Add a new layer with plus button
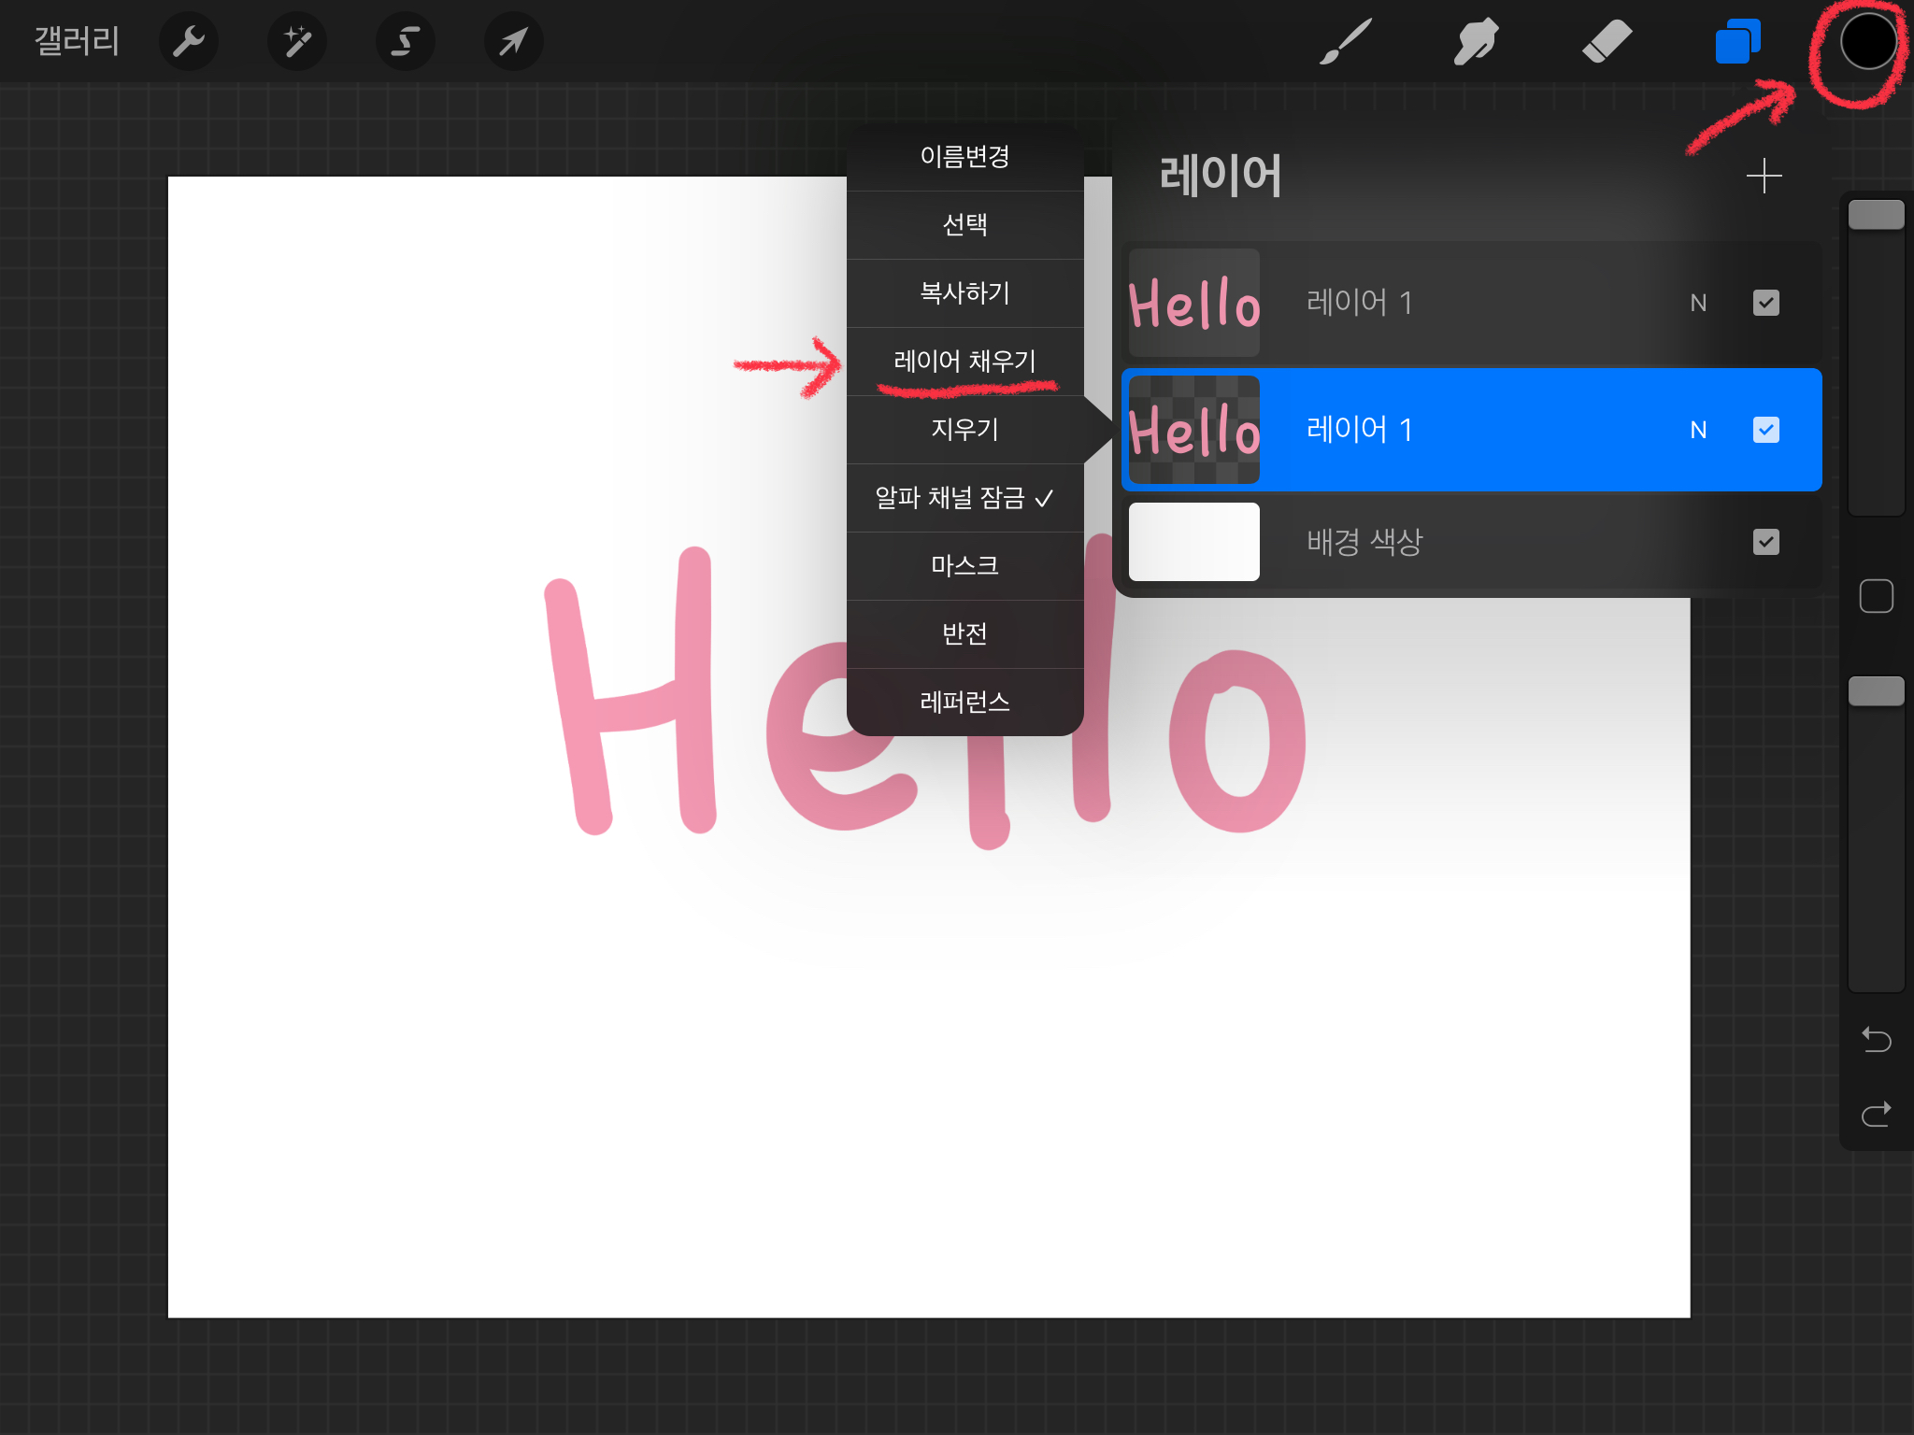The width and height of the screenshot is (1914, 1435). tap(1764, 176)
